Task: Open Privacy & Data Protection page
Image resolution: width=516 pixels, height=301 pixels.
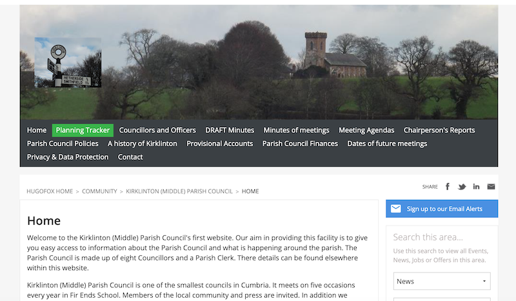Action: [68, 157]
